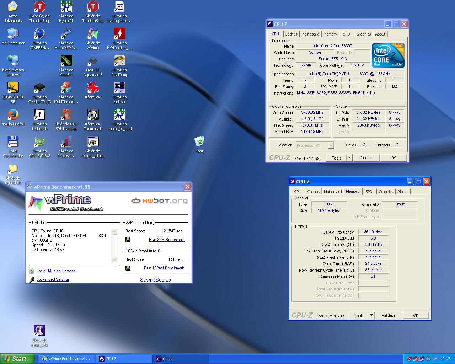
Task: Click Validate in lower CPU-Z window
Action: pyautogui.click(x=389, y=315)
